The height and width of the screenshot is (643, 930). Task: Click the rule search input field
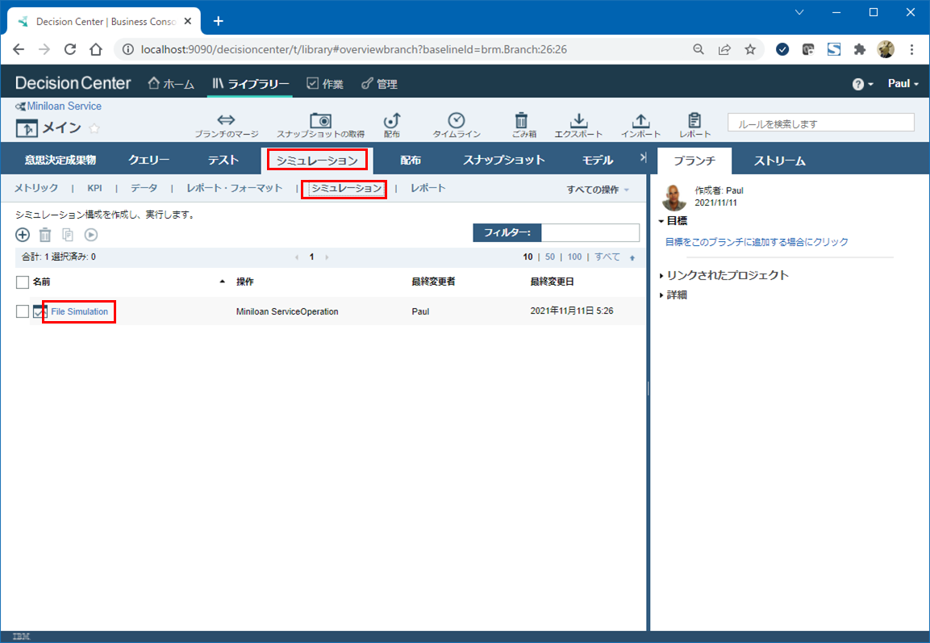[x=821, y=122]
